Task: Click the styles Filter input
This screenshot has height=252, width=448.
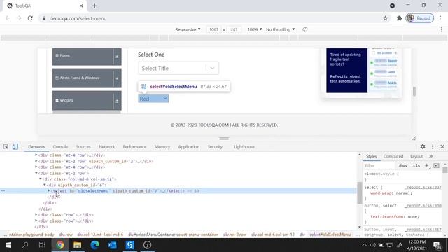Action: (379, 166)
